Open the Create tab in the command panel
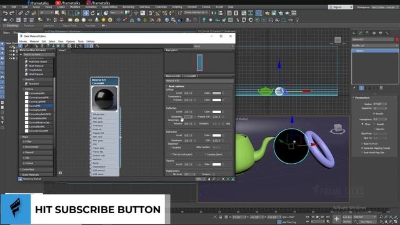This screenshot has width=400, height=225. (354, 33)
